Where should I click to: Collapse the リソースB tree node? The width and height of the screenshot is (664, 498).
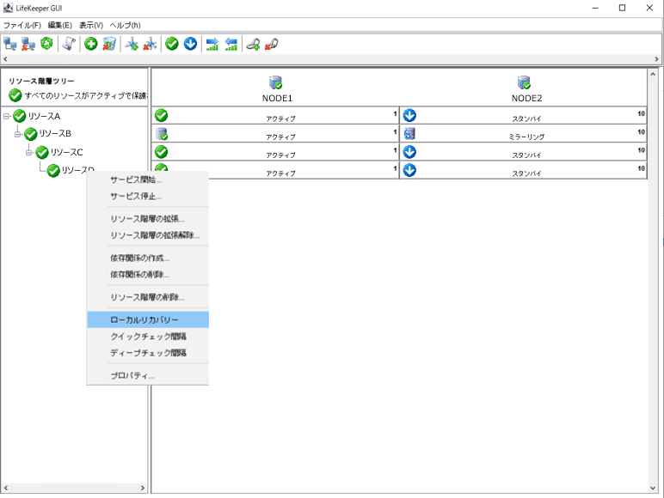pyautogui.click(x=18, y=134)
